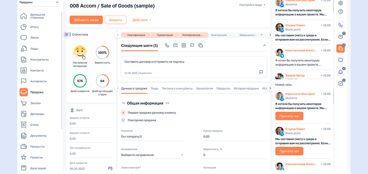Click the help question mark icon

pos(340,12)
